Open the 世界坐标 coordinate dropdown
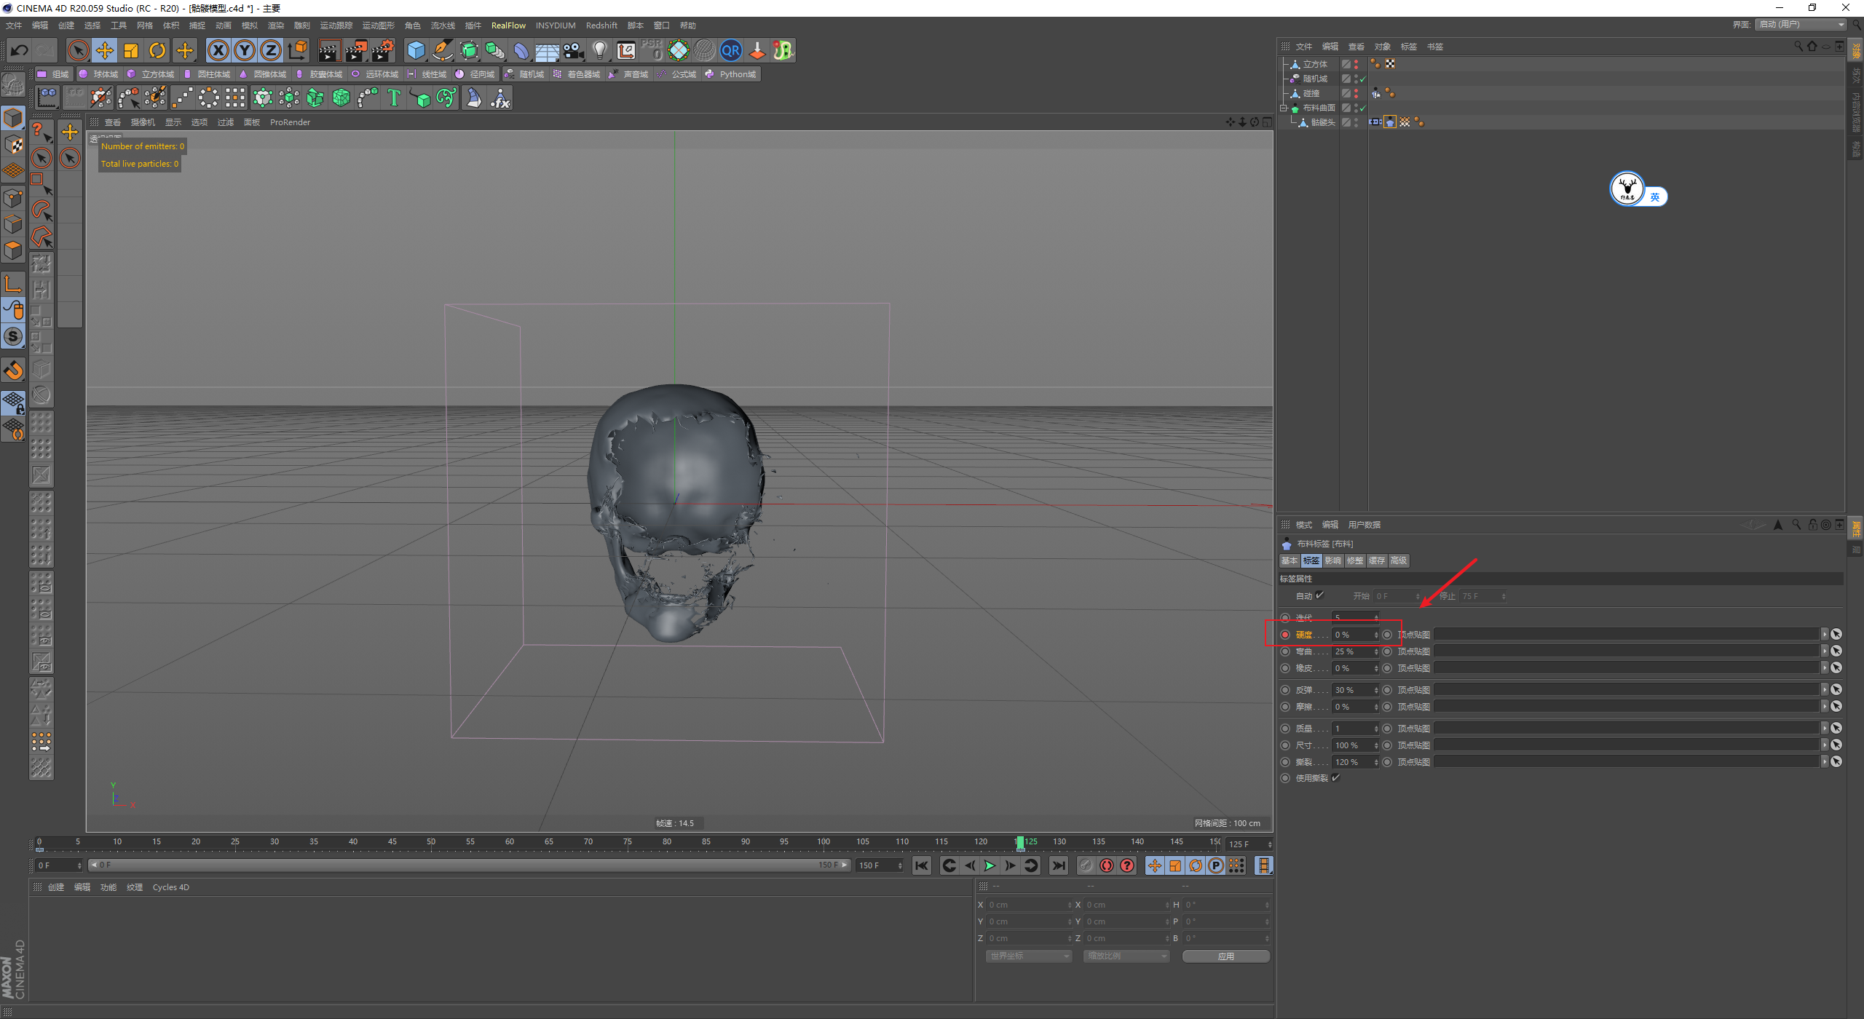This screenshot has width=1864, height=1019. 1029,956
